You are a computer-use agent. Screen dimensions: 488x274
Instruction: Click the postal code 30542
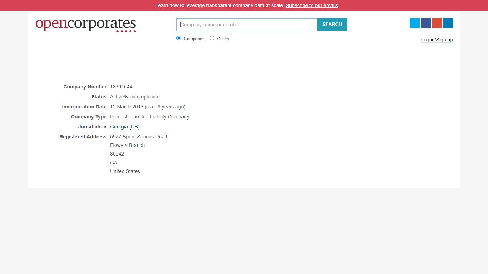coord(117,154)
